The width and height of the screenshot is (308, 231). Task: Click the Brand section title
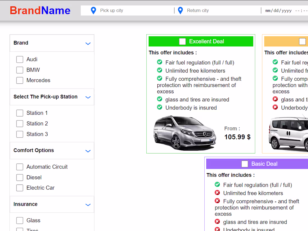point(21,43)
